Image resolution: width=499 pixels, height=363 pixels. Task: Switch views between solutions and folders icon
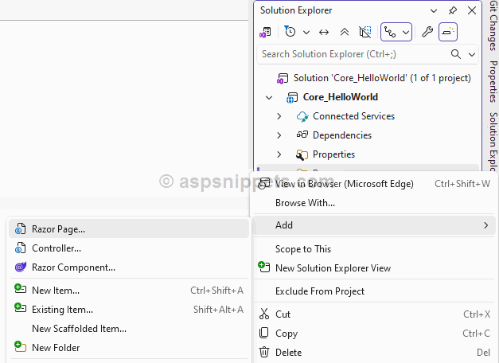click(x=265, y=32)
